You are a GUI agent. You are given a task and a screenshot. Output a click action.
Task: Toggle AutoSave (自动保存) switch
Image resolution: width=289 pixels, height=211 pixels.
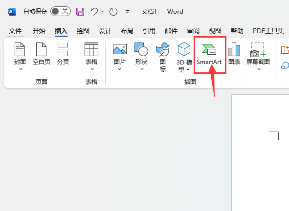pos(61,11)
